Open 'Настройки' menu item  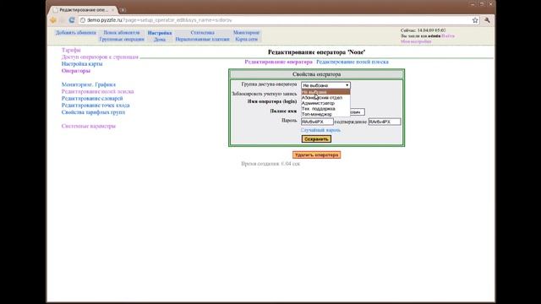160,33
